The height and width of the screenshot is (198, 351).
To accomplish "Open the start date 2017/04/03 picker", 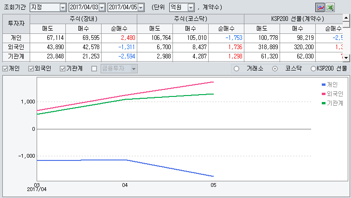I will [x=102, y=7].
